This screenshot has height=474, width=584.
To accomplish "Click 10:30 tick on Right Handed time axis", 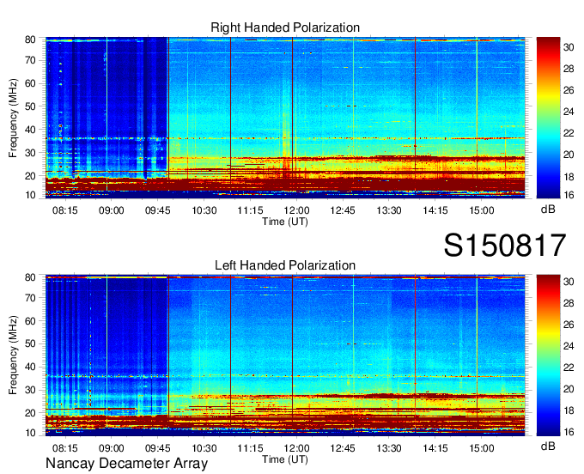I will pyautogui.click(x=204, y=210).
